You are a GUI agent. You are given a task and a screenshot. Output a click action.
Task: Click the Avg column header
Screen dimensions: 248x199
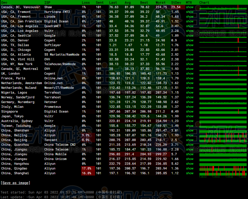(127, 2)
